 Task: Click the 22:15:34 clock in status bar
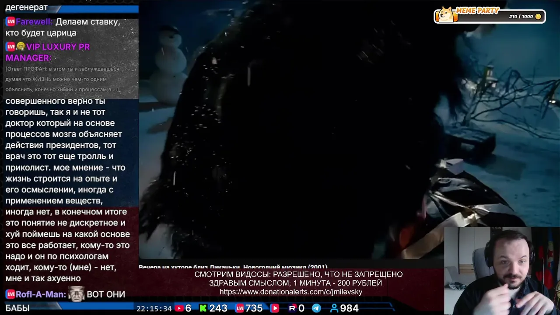click(x=154, y=308)
